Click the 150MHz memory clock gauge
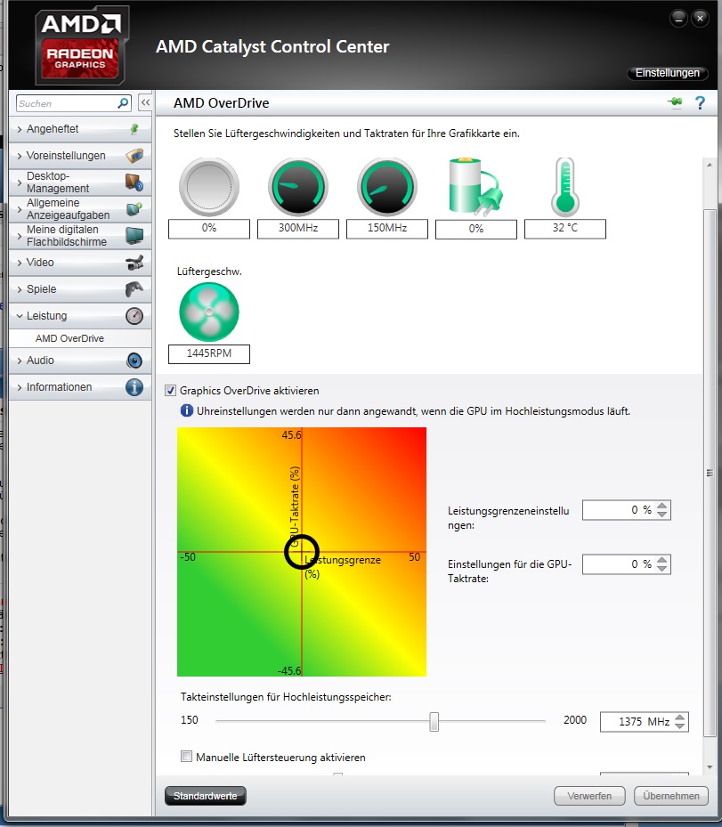 tap(387, 187)
